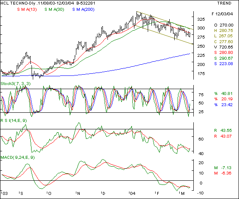The image size is (239, 199).
Task: Click the stochastic axis label 25
Action: click(201, 112)
